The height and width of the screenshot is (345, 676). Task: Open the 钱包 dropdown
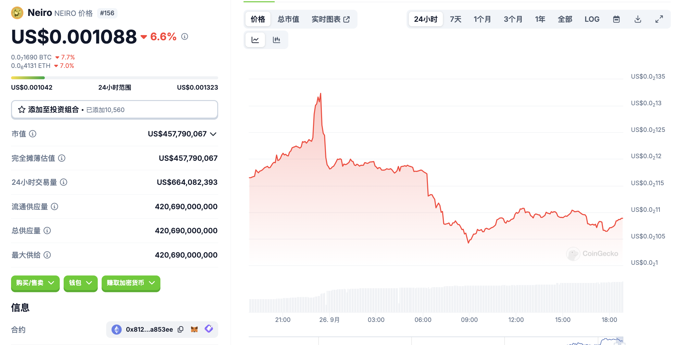[81, 283]
